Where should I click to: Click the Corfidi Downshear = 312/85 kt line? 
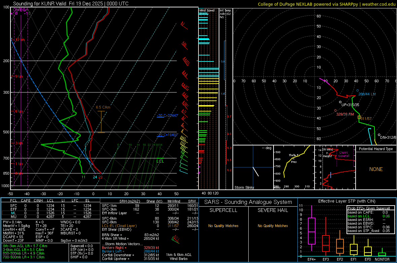[131, 255]
